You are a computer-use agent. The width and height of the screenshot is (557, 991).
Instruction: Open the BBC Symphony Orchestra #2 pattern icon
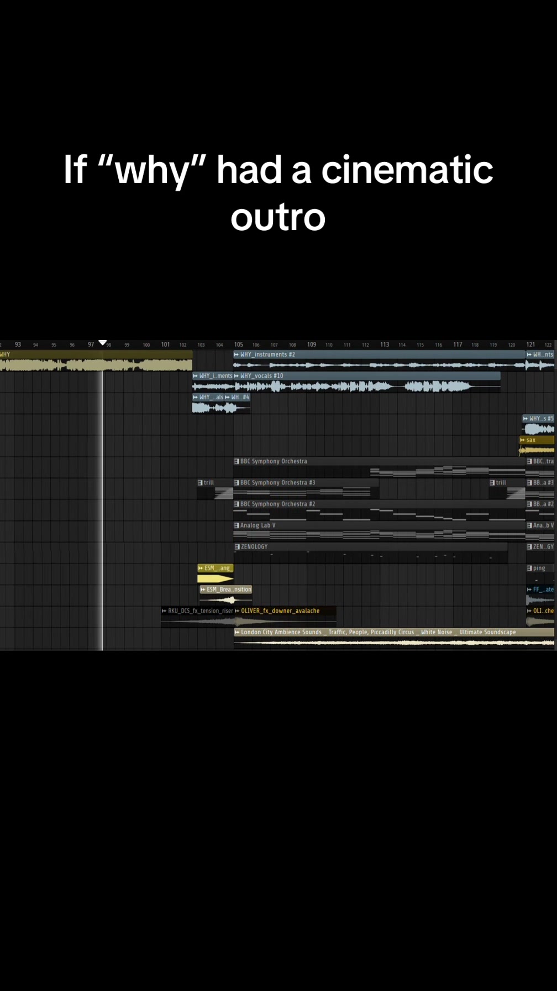click(x=237, y=504)
